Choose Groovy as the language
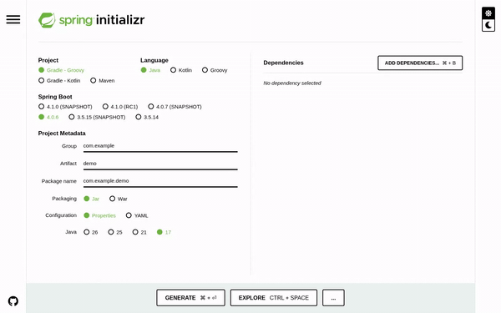Viewport: 501px width, 313px height. coord(215,70)
